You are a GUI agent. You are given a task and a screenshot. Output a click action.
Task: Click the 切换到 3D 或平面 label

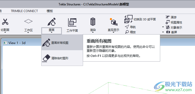pyautogui.click(x=145, y=19)
